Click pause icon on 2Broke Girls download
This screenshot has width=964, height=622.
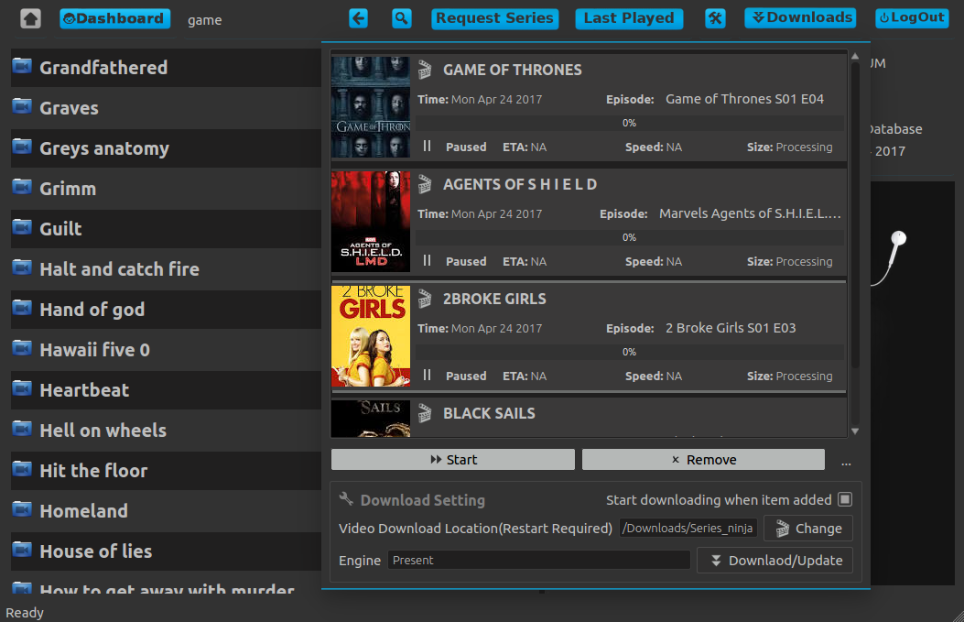[x=428, y=376]
